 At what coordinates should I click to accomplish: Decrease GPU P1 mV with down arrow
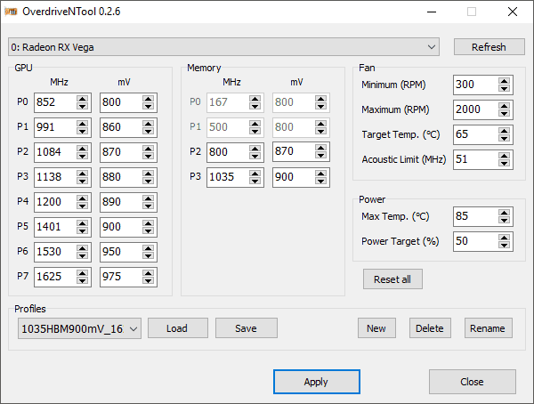coord(148,131)
